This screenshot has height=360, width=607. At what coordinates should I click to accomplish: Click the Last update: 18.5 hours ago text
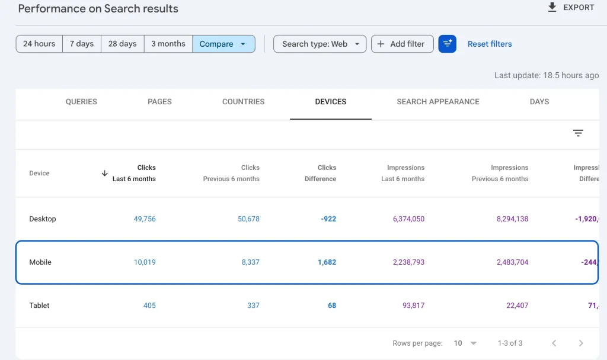tap(546, 75)
